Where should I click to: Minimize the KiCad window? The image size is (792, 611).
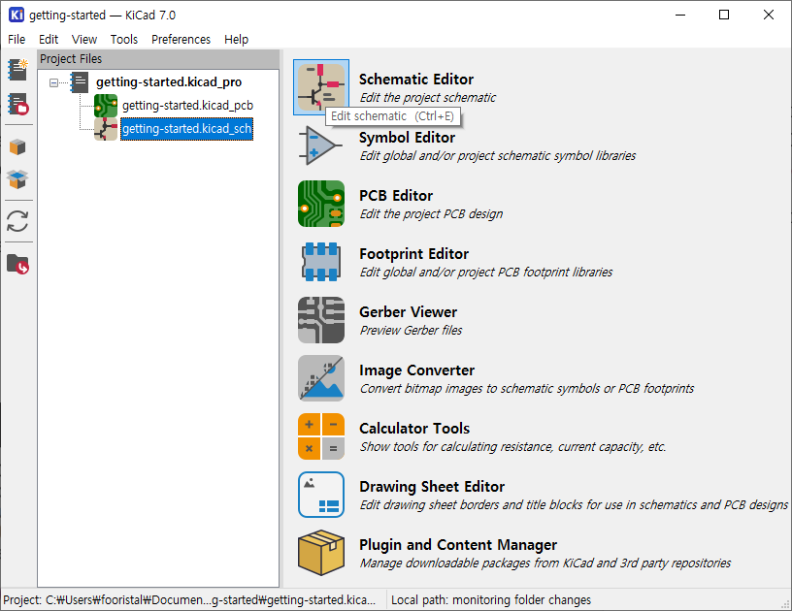click(x=680, y=15)
